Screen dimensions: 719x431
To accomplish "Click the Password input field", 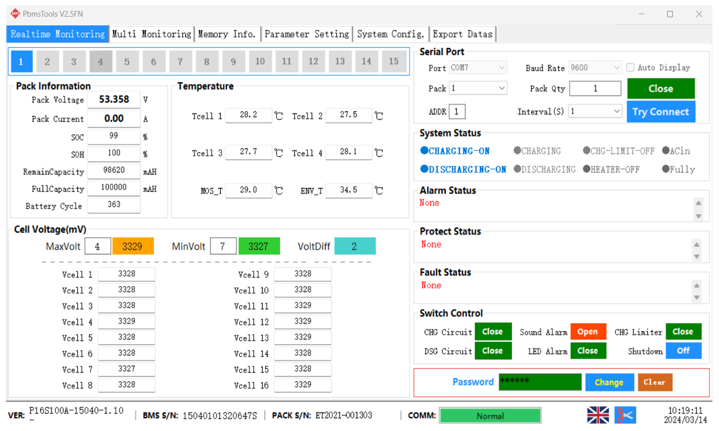I will [540, 382].
